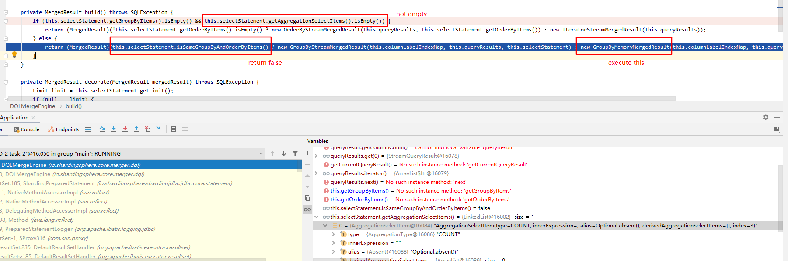This screenshot has width=788, height=261.
Task: Click the threads list layout icon beside Endpoints
Action: point(88,129)
